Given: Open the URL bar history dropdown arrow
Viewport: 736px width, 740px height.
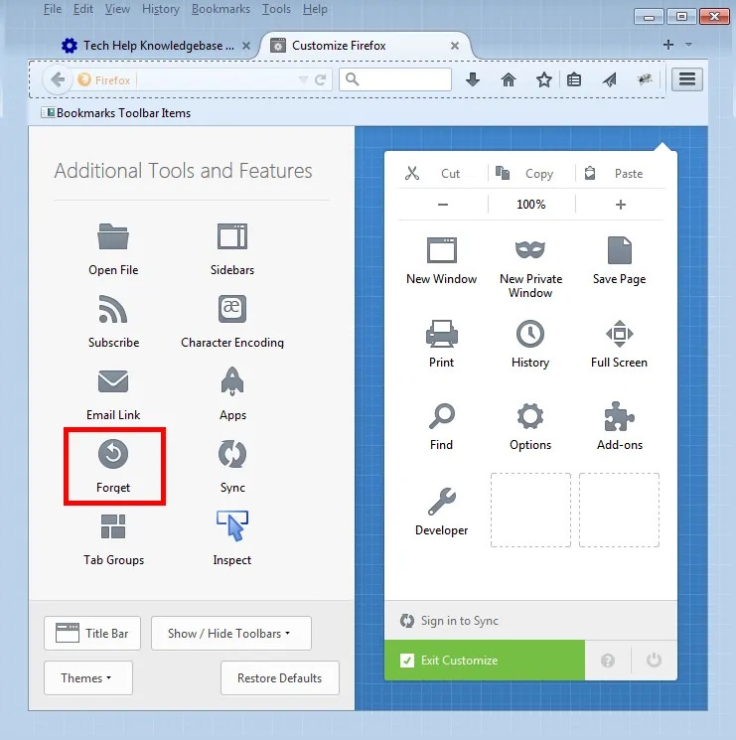Looking at the screenshot, I should pyautogui.click(x=303, y=79).
